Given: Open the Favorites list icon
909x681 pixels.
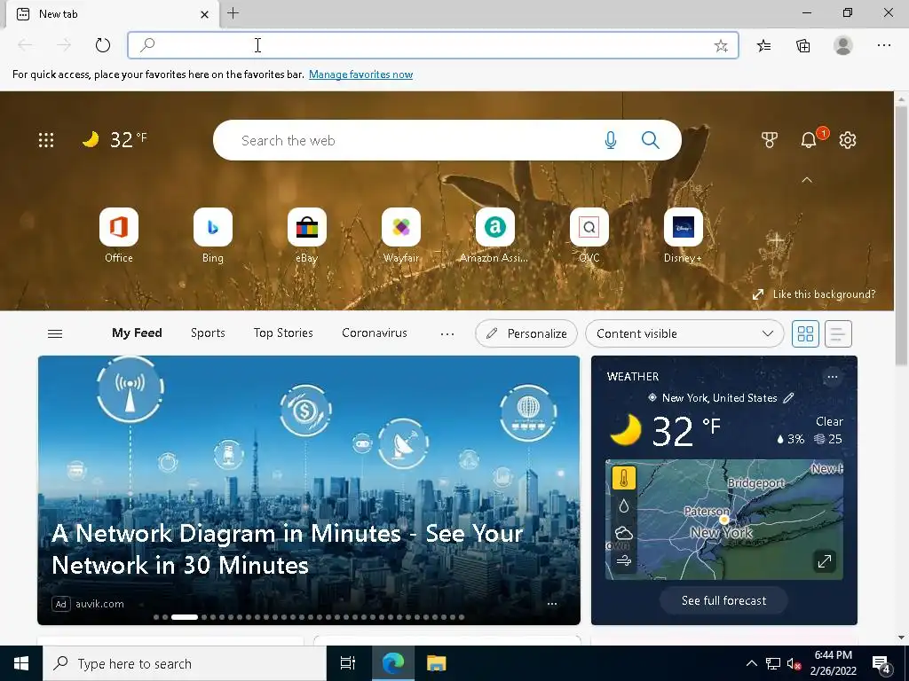Looking at the screenshot, I should [x=764, y=45].
